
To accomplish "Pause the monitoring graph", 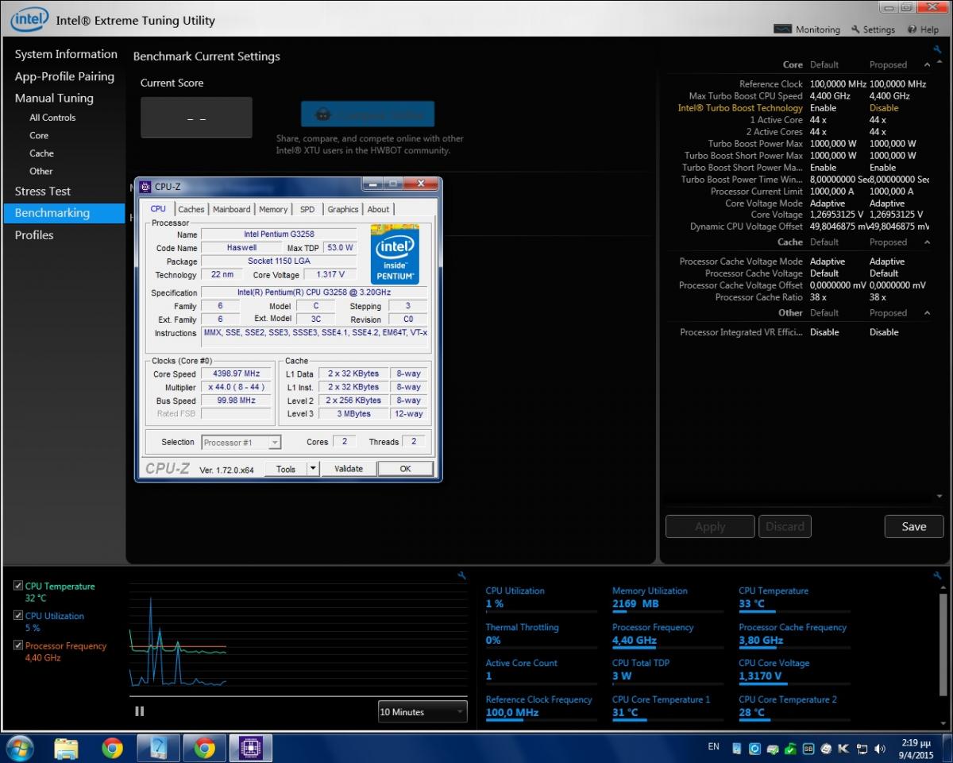I will [140, 711].
